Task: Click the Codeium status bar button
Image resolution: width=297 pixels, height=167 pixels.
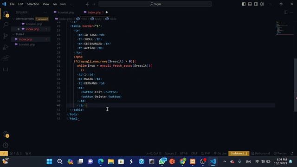Action: 239,154
